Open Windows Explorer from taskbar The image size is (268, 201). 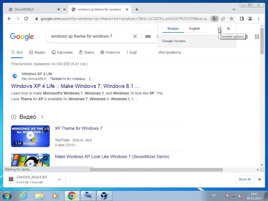click(x=40, y=196)
